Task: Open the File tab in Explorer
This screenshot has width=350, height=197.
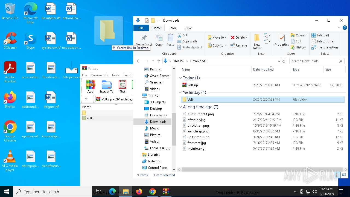Action: pyautogui.click(x=141, y=28)
